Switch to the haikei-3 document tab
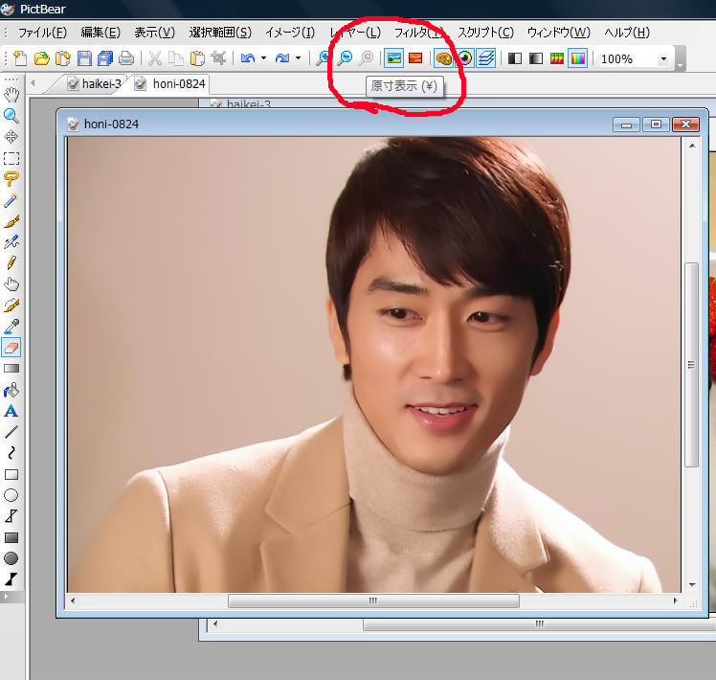Viewport: 716px width, 680px height. (94, 83)
